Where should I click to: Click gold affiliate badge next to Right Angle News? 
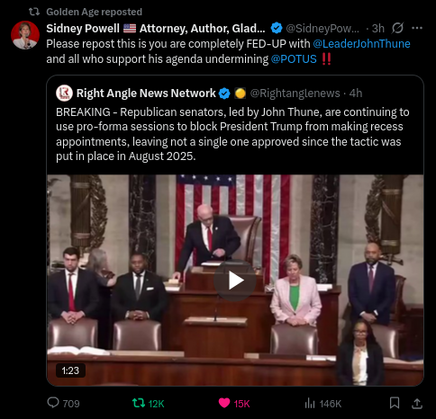(240, 94)
